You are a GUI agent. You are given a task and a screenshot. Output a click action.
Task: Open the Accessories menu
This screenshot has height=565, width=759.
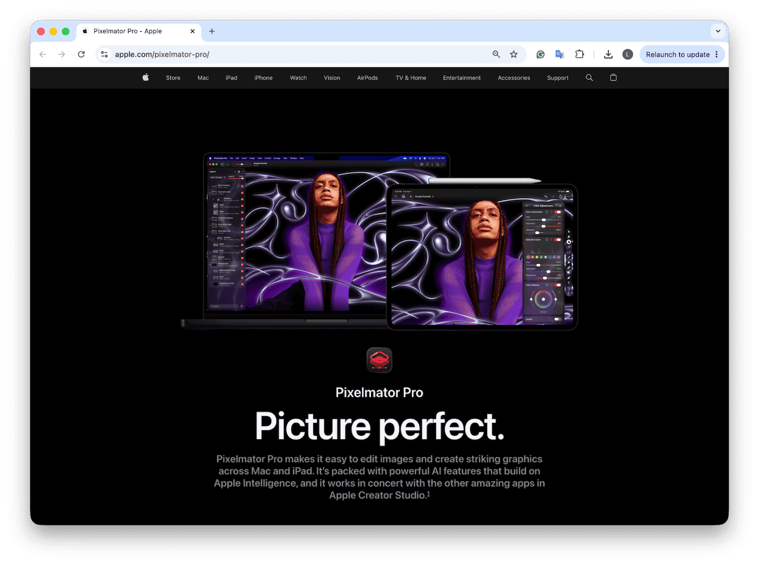point(514,78)
